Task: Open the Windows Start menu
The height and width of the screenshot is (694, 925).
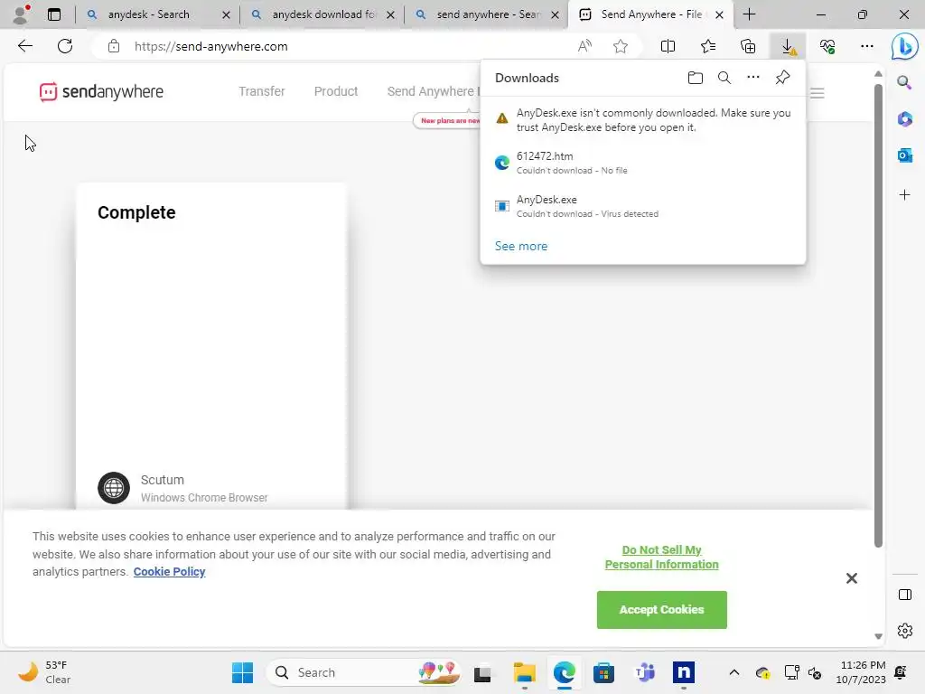Action: click(x=242, y=672)
